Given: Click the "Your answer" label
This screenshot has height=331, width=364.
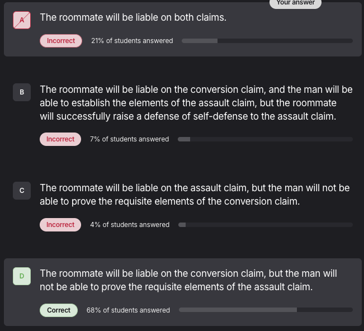Looking at the screenshot, I should pos(295,3).
